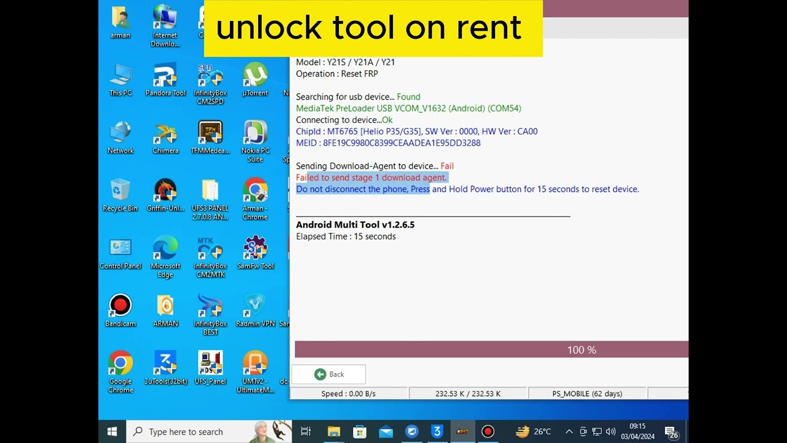Click the 100 % progress bar
Screen dimensions: 787x443
pyautogui.click(x=491, y=349)
